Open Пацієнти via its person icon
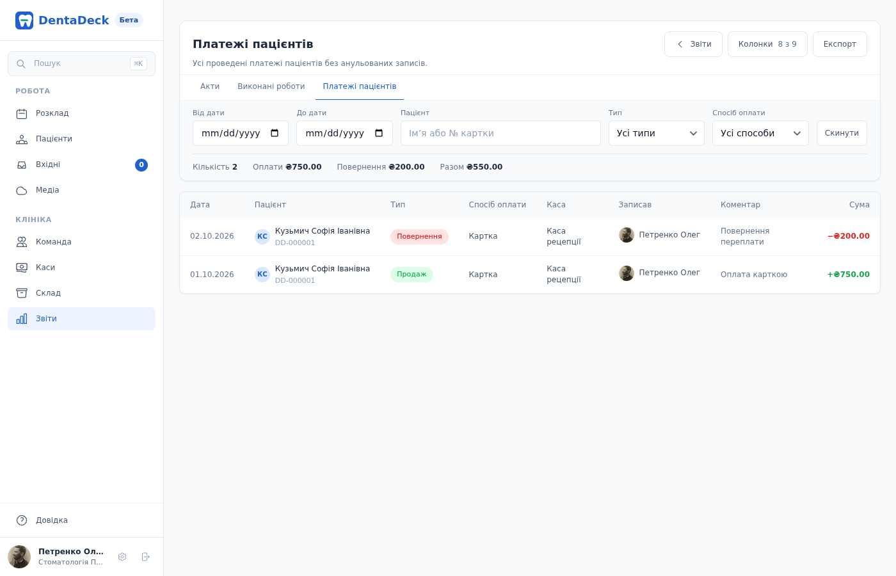The image size is (896, 576). [22, 140]
